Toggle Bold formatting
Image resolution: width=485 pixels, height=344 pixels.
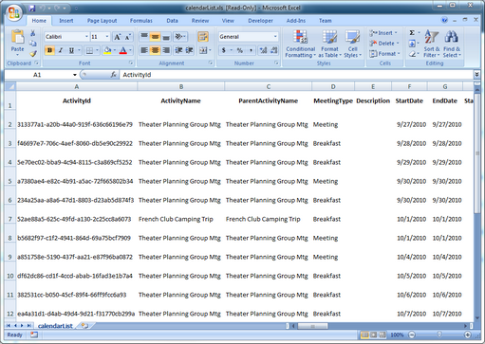click(49, 50)
